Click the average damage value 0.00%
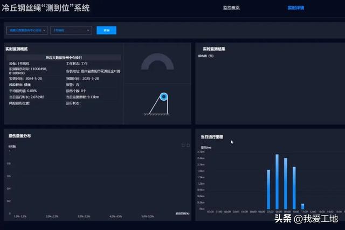 pos(32,91)
